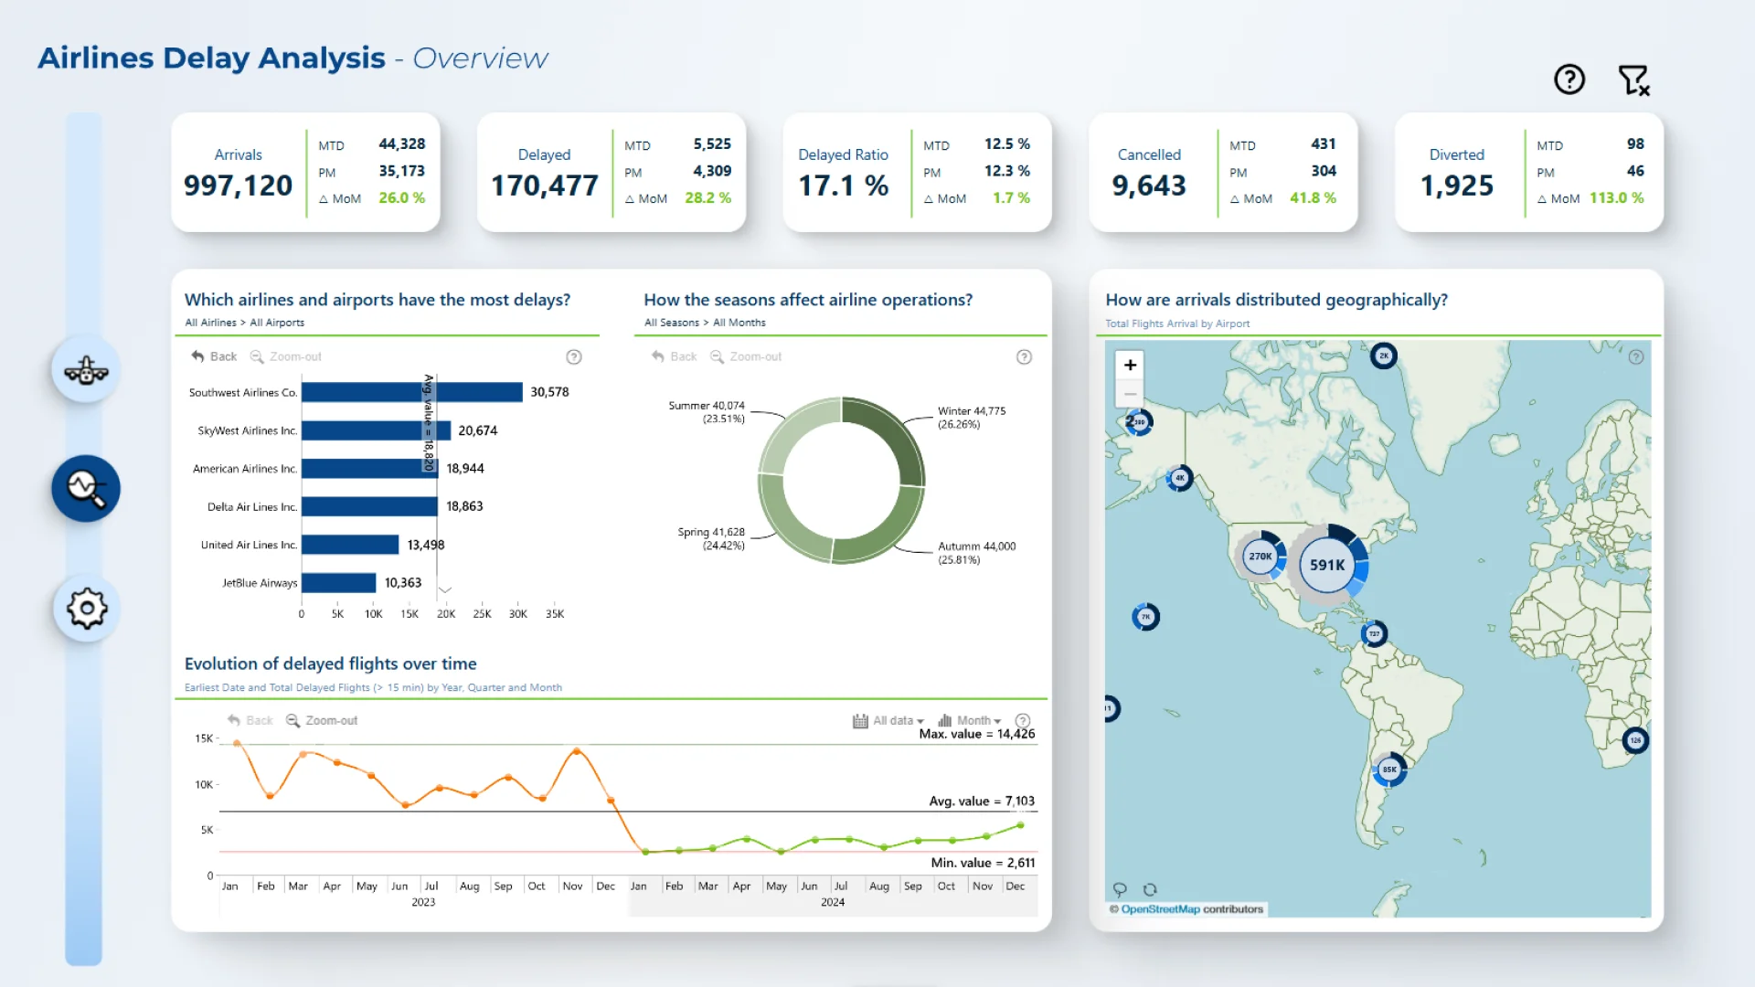Open the Month granularity dropdown
The width and height of the screenshot is (1755, 987).
coord(970,720)
